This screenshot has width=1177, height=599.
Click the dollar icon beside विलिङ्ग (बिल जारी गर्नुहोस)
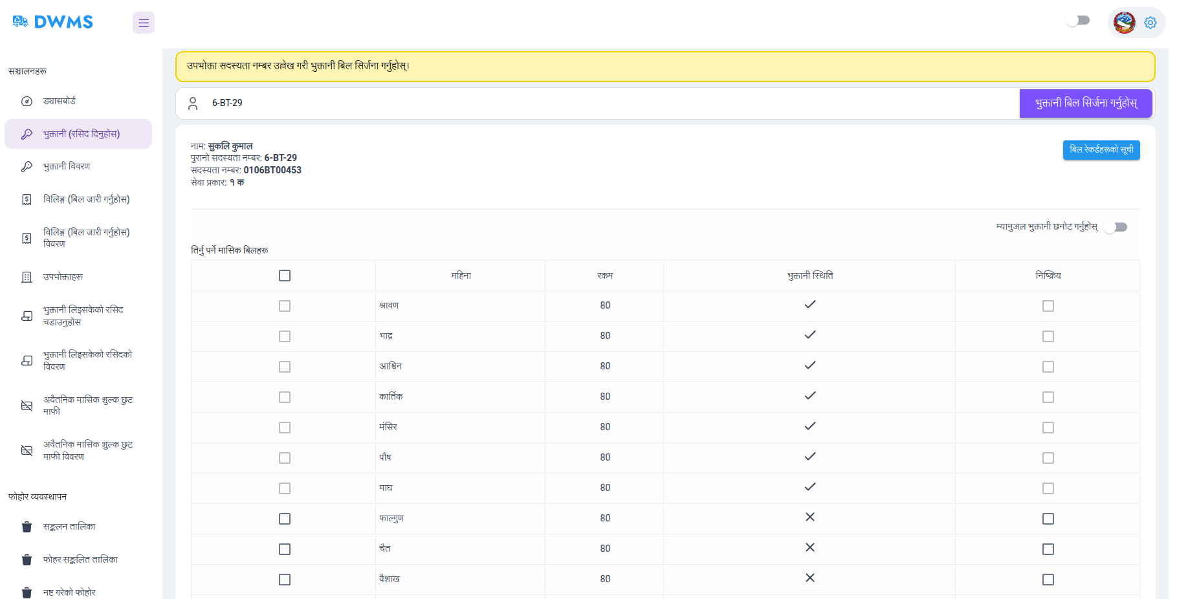pos(27,199)
